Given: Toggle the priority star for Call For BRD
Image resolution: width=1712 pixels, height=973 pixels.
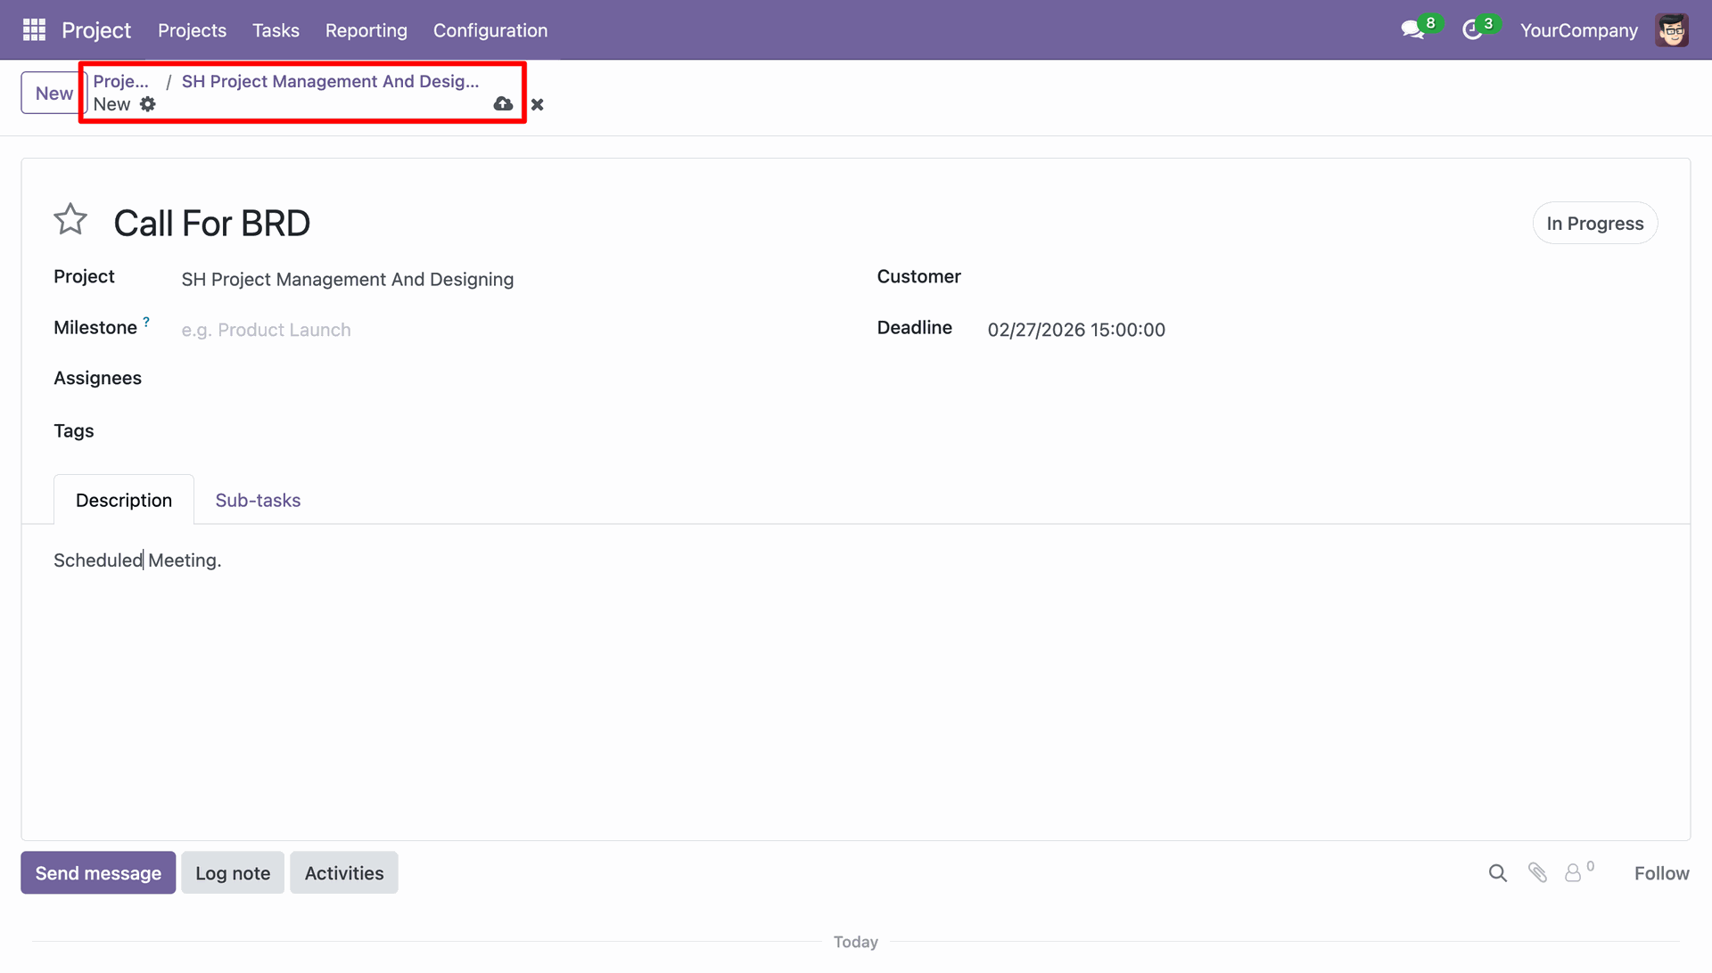Looking at the screenshot, I should coord(70,219).
